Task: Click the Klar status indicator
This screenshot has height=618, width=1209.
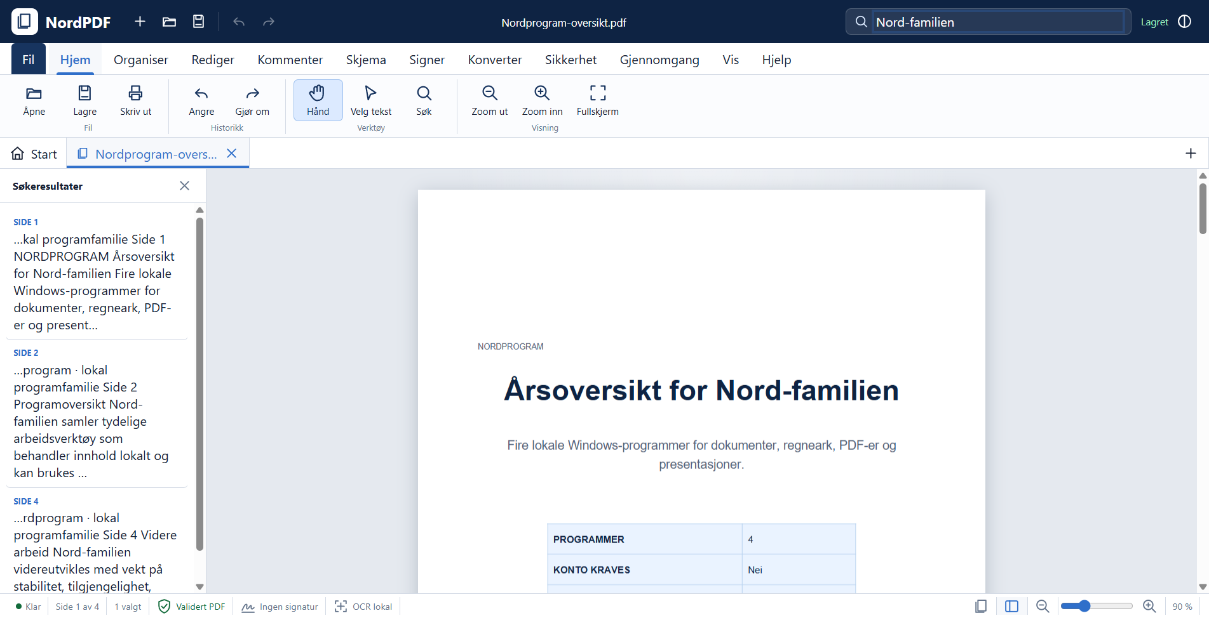Action: pyautogui.click(x=29, y=607)
